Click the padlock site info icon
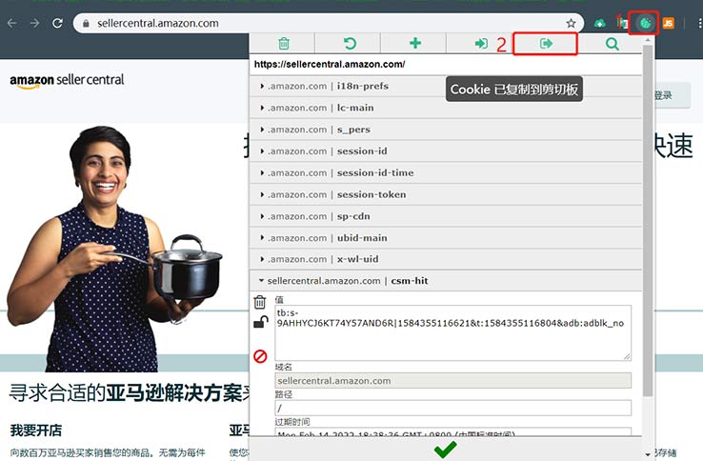The height and width of the screenshot is (461, 703). pos(86,23)
